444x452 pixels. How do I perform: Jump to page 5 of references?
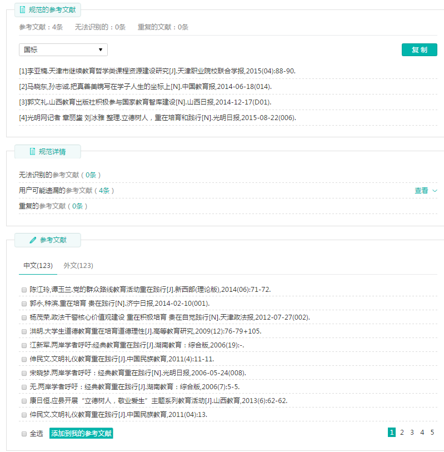tap(432, 432)
